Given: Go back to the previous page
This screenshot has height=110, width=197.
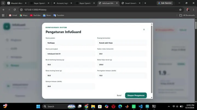Looking at the screenshot, I should click(x=4, y=10).
